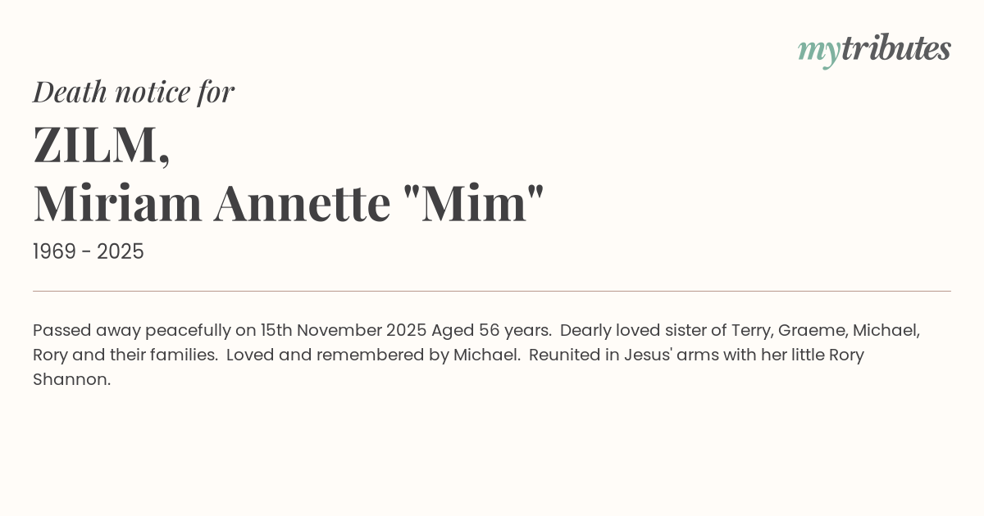
Task: Click the text "Aged 56 years"
Action: tap(490, 331)
